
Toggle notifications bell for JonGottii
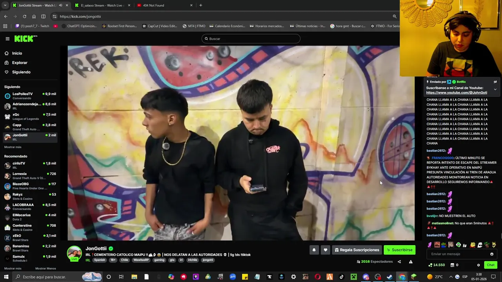tap(314, 250)
